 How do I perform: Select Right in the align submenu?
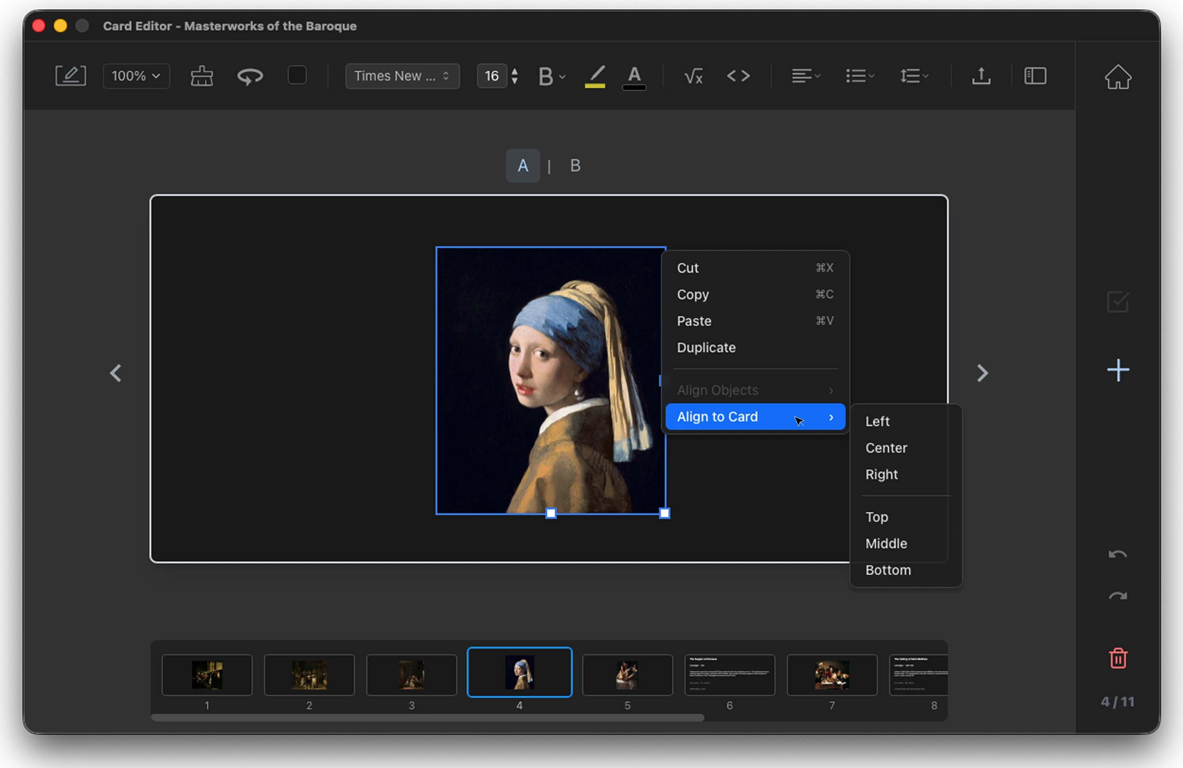pyautogui.click(x=905, y=474)
